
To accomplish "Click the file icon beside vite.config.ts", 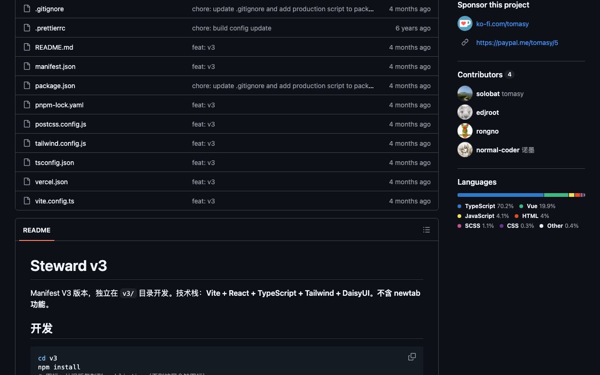I will click(x=27, y=201).
